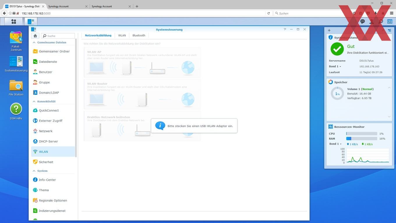Switch to the Bluetooth tab

[139, 35]
